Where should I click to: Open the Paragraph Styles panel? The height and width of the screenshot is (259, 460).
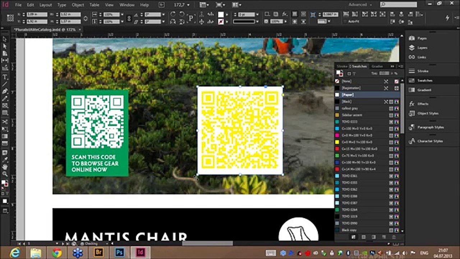pyautogui.click(x=431, y=127)
